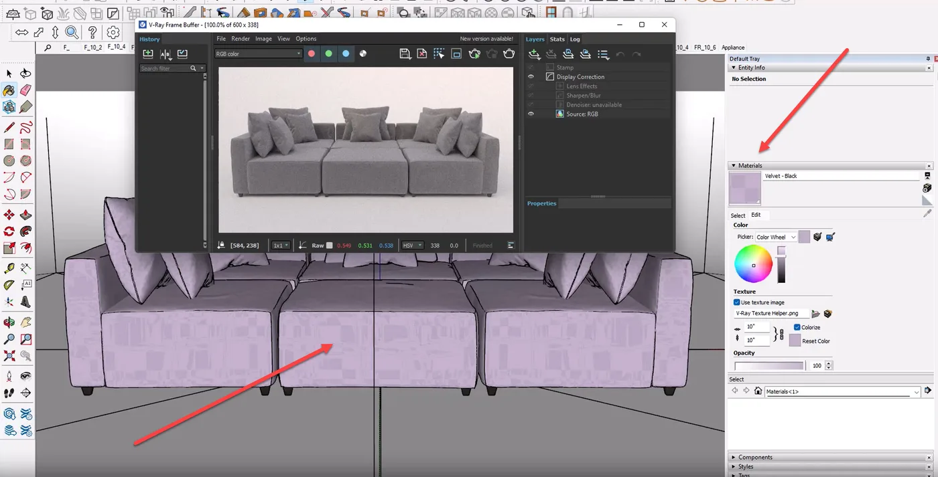Switch to the Stats tab
Screen dimensions: 938x477
[x=557, y=39]
